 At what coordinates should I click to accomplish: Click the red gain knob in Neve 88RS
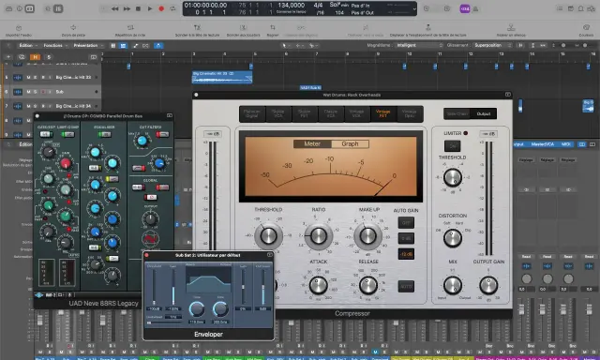66,163
